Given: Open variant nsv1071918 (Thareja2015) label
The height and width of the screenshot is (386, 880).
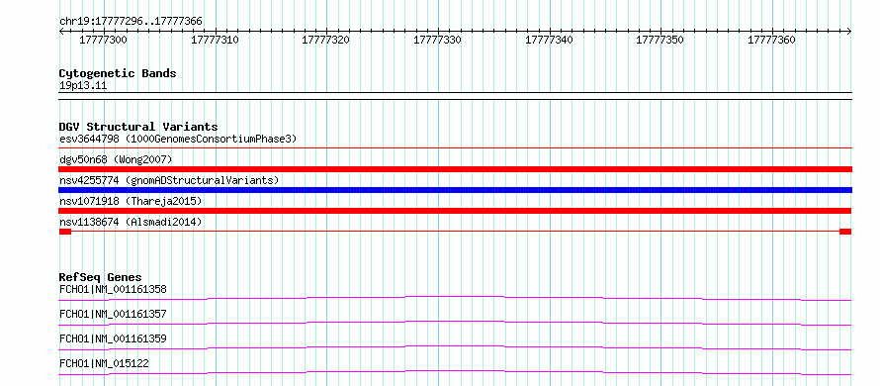Looking at the screenshot, I should point(131,201).
